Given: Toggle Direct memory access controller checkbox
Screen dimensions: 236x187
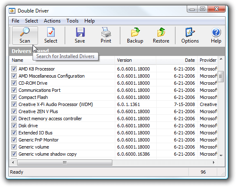Looking at the screenshot, I should click(x=14, y=119).
